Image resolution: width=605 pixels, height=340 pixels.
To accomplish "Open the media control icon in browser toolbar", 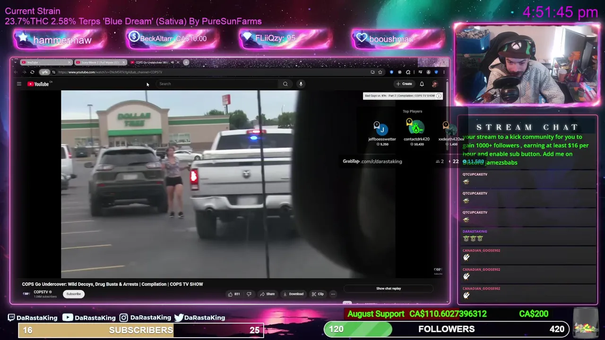I will click(x=420, y=72).
